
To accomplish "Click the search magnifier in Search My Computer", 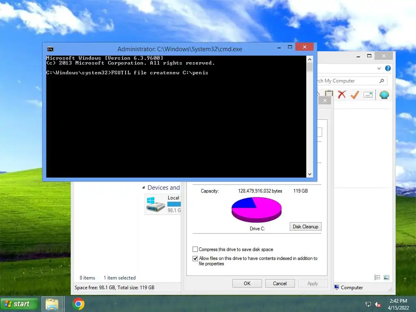I will pyautogui.click(x=381, y=81).
